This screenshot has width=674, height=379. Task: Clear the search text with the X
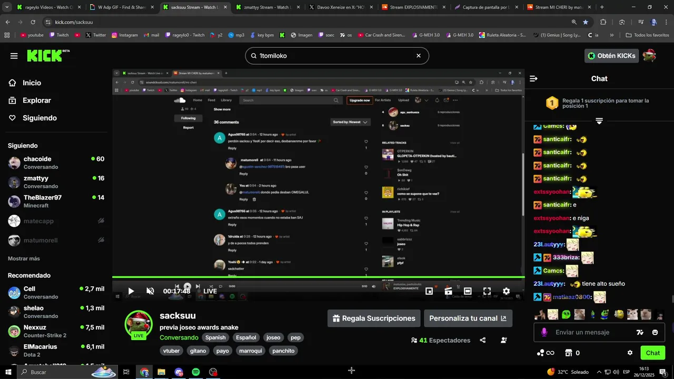[x=419, y=56]
